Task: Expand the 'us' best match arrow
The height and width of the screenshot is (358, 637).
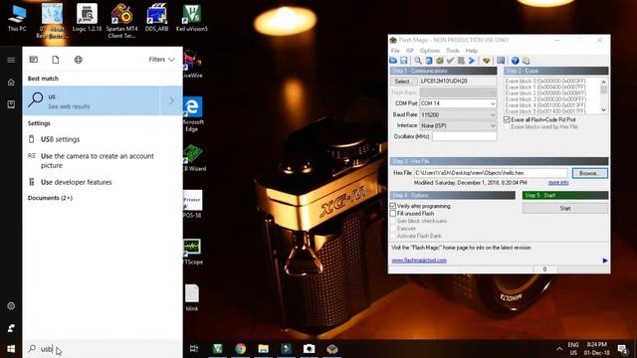Action: (x=172, y=100)
